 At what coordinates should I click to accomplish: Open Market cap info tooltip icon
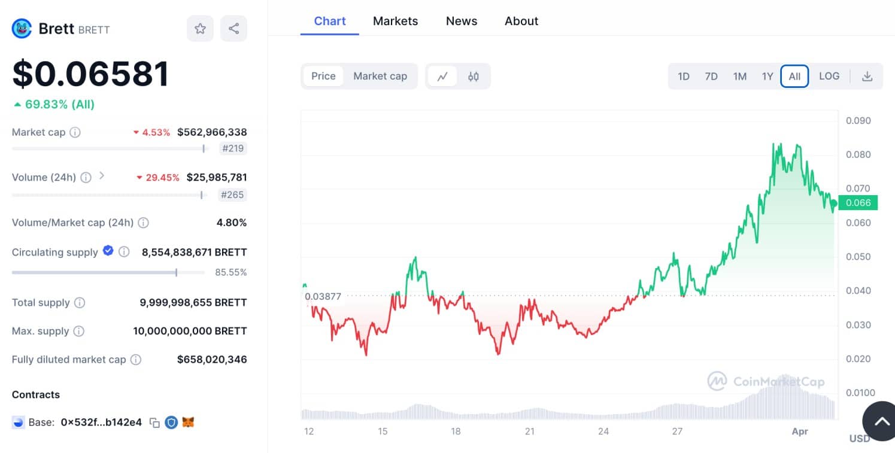pos(75,132)
